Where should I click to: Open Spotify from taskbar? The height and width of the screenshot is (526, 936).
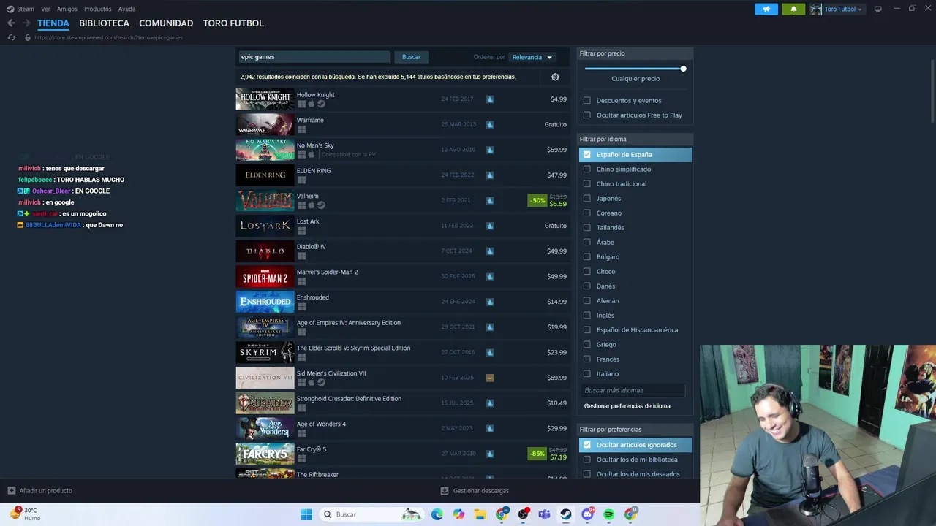(x=609, y=514)
